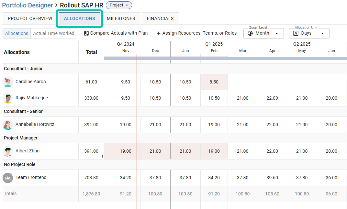Click Albert Zhao's June cell 20.00
Viewport: 347px width, 209px height.
(331, 151)
